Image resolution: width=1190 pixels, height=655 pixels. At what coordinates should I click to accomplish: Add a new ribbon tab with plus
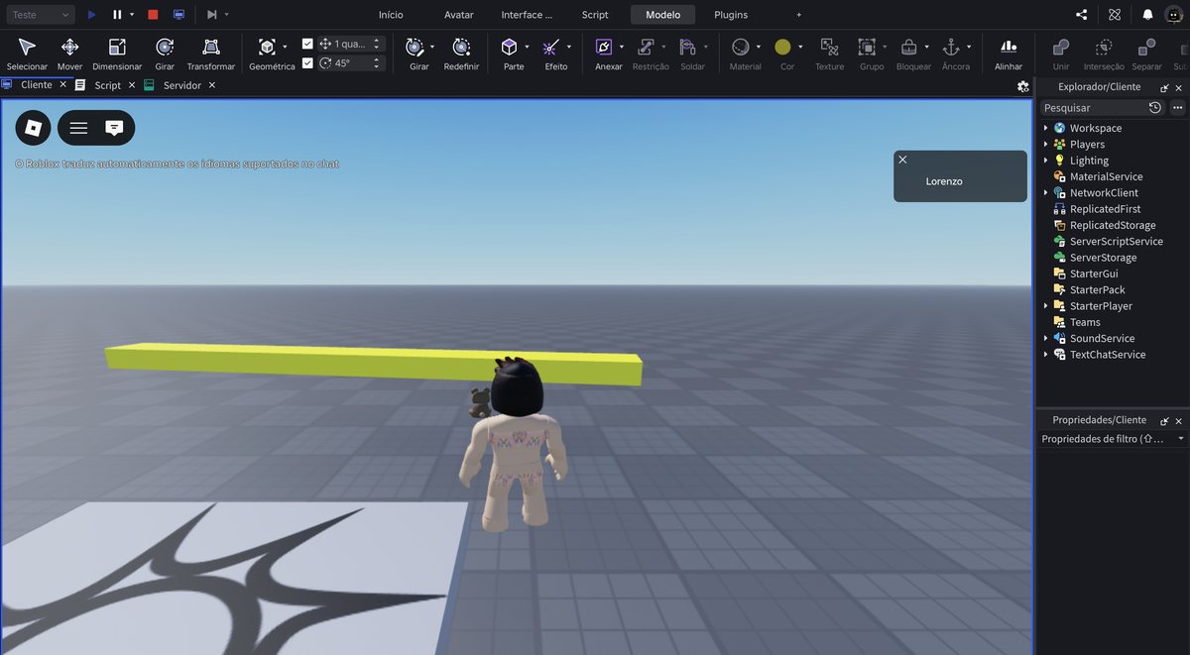(x=799, y=15)
